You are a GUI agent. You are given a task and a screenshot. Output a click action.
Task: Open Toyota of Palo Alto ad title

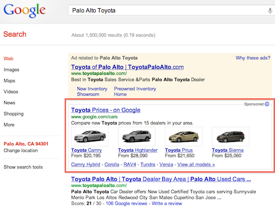pos(127,67)
